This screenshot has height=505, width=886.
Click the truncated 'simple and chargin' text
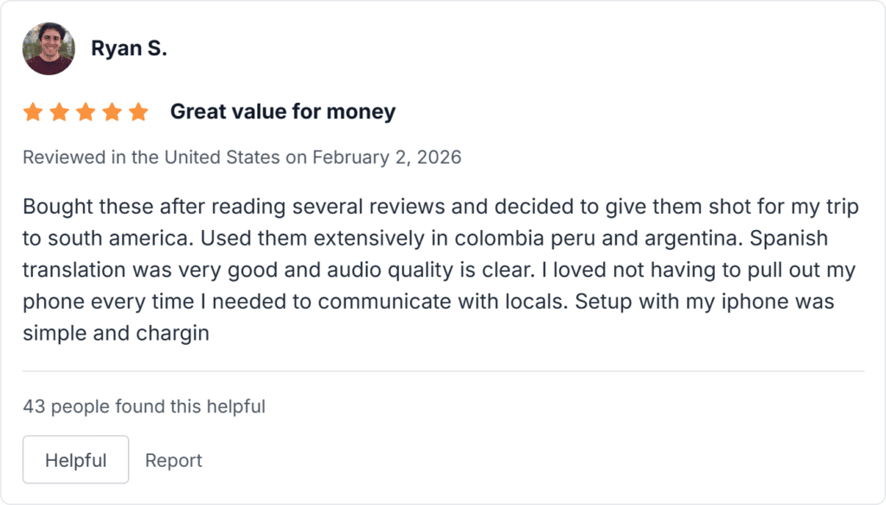116,332
